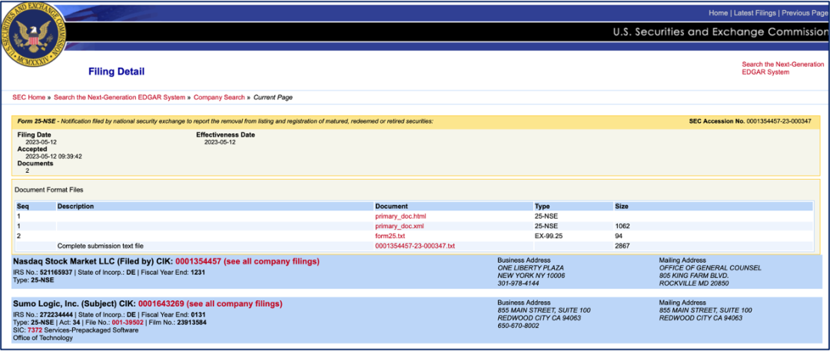Click SIC code 7372 link
Viewport: 830px width, 351px height.
coord(34,329)
